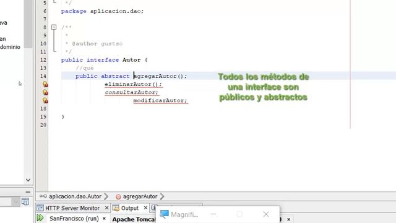Image resolution: width=396 pixels, height=223 pixels.
Task: Click line number 12 in the gutter
Action: point(43,60)
